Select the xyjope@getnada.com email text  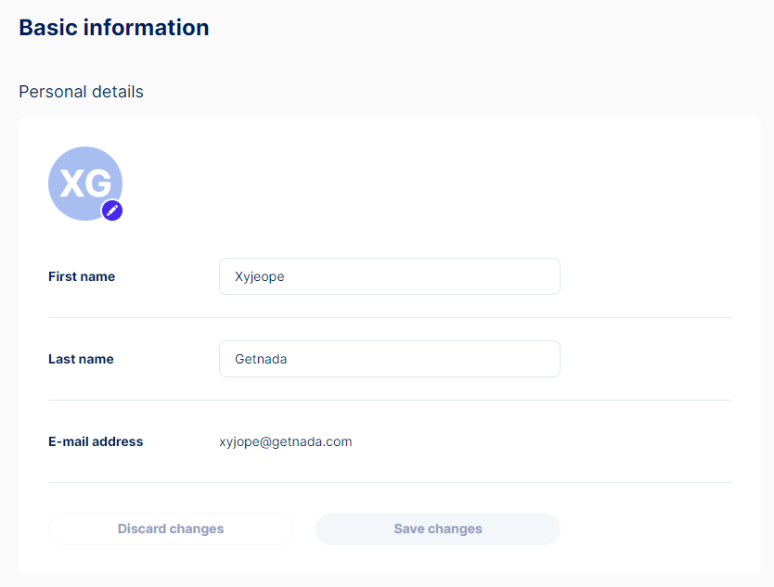285,441
